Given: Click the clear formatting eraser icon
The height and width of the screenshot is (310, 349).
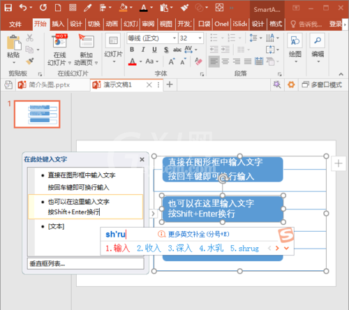Looking at the screenshot, I should pyautogui.click(x=198, y=61).
